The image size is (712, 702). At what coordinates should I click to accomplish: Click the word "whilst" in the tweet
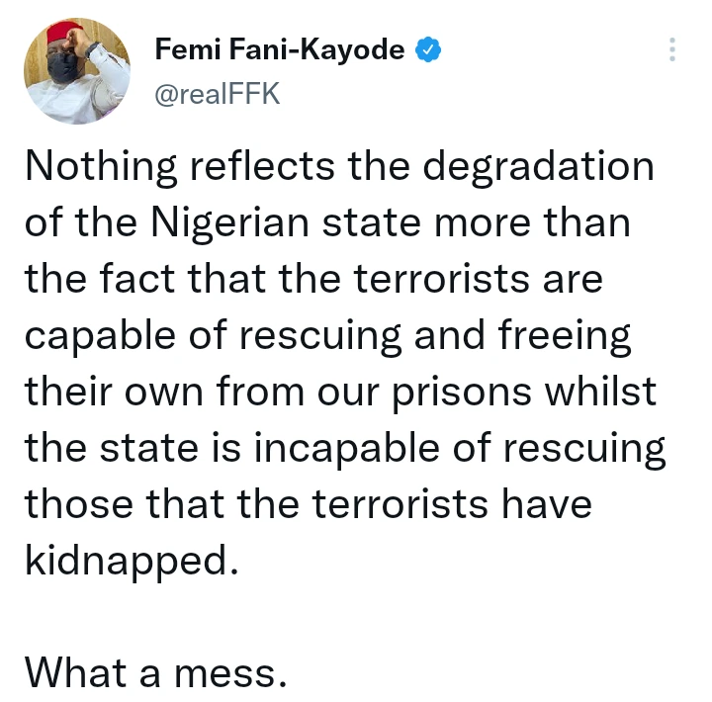pyautogui.click(x=613, y=392)
